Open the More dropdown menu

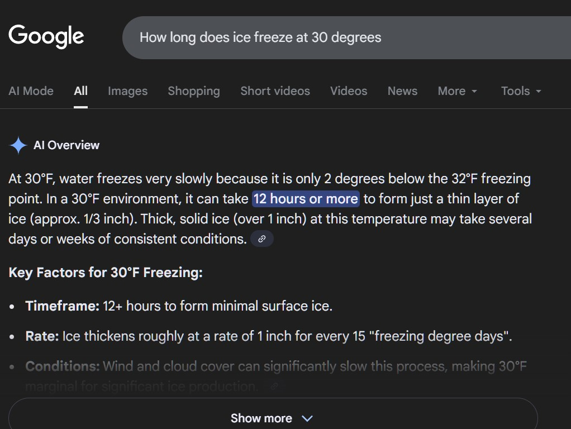click(458, 91)
